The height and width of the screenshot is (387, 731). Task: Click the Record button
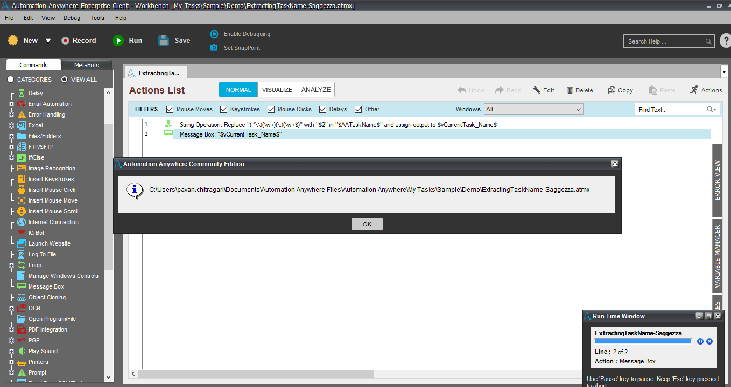point(79,40)
